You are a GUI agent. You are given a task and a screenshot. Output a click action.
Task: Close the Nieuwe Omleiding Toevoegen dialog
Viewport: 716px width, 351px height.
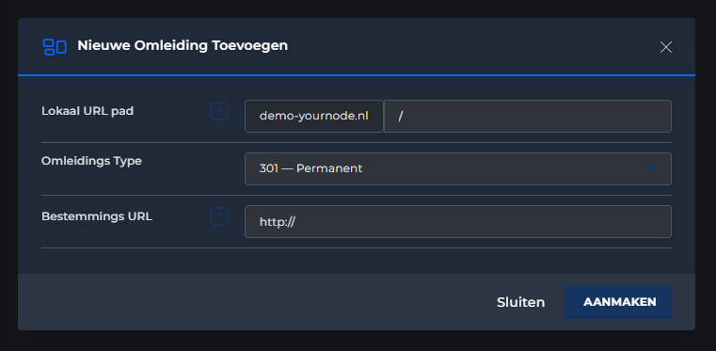(x=666, y=47)
